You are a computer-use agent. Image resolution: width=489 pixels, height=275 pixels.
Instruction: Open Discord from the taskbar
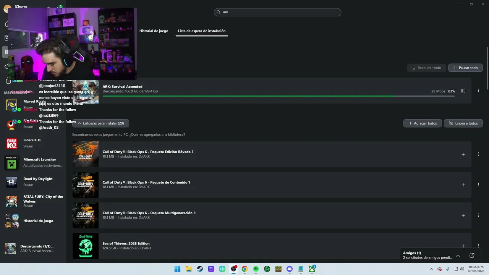(x=290, y=269)
